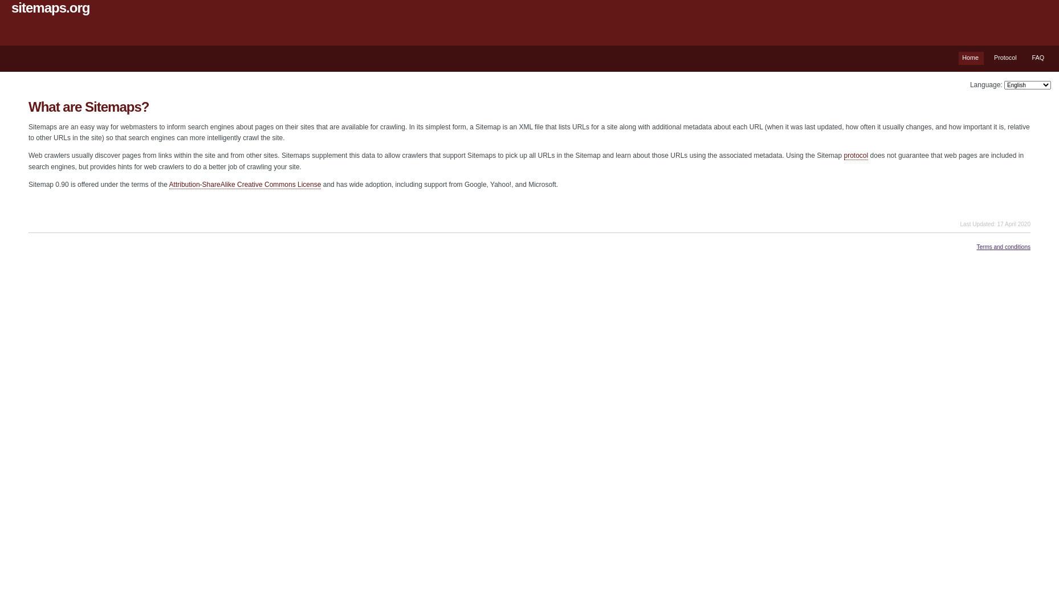Click the sitemaps.org site title
Image resolution: width=1059 pixels, height=600 pixels.
click(50, 8)
